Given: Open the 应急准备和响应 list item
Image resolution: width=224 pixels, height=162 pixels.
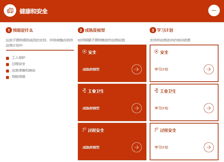Looking at the screenshot, I should click(23, 71).
